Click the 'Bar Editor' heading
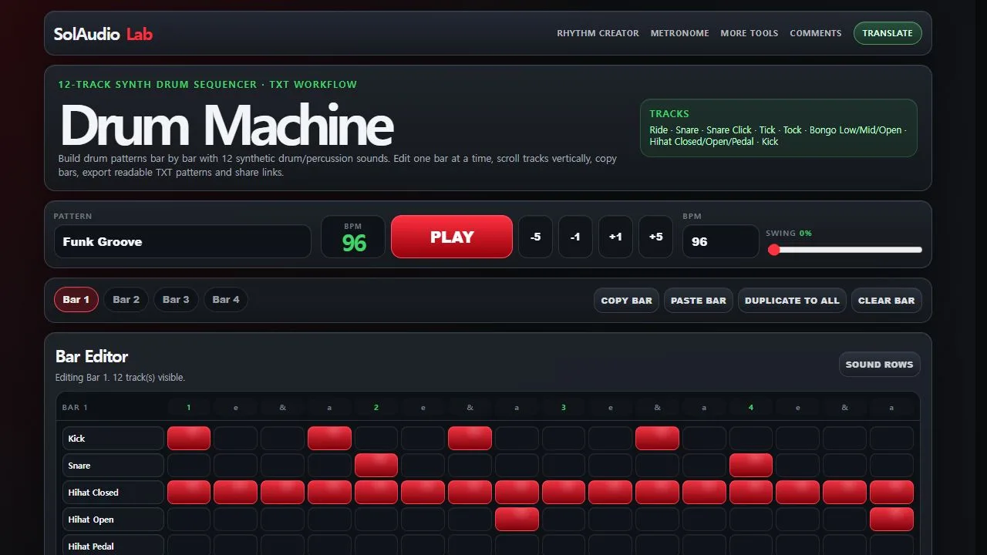This screenshot has width=987, height=555. (92, 357)
